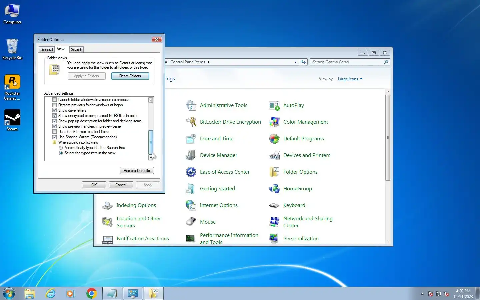Open Administrative Tools icon in Control Panel

[x=191, y=105]
